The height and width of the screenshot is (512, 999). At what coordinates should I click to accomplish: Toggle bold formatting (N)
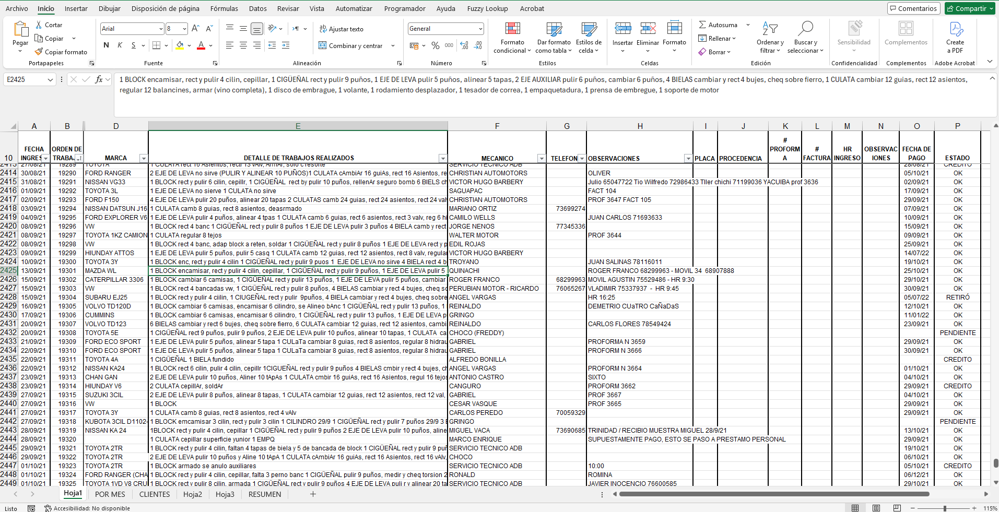[x=107, y=45]
